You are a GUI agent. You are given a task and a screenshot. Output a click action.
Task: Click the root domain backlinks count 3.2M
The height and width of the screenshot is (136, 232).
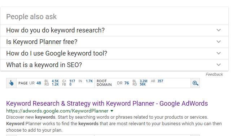pyautogui.click(x=144, y=81)
